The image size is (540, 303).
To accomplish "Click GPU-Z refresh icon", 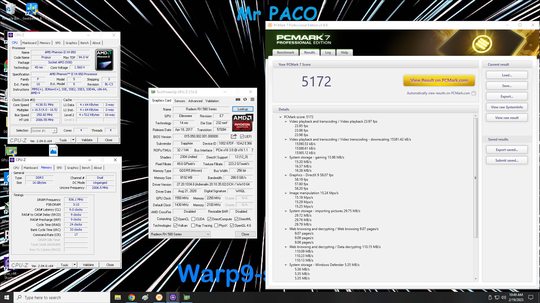I will 245,99.
